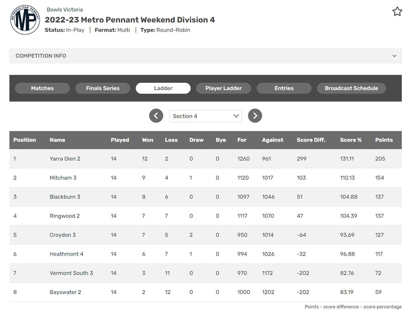This screenshot has width=418, height=318.
Task: Click the Bowls Victoria organisation link
Action: (65, 10)
